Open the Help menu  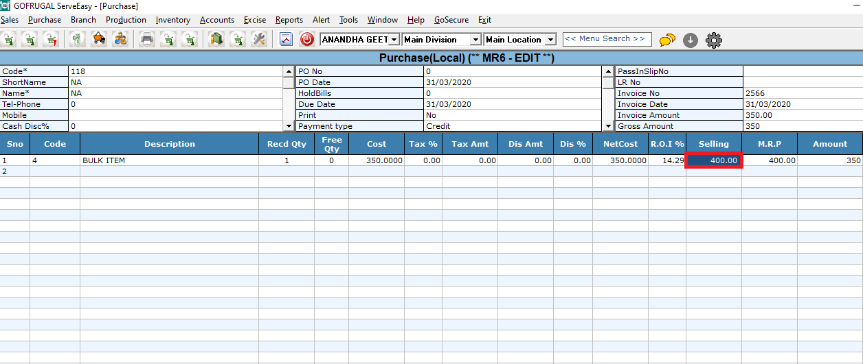tap(416, 20)
